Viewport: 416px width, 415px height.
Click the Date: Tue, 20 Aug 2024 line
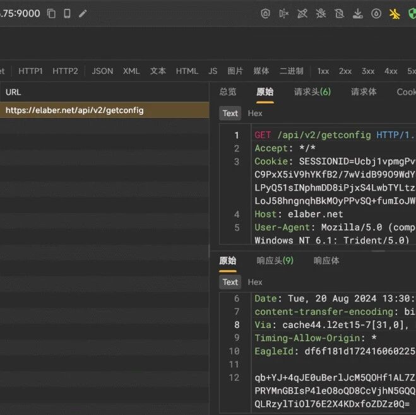click(x=335, y=299)
